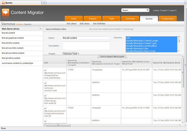Click Identify Metadata.Last-Modified column header
The image size is (187, 131).
click(137, 63)
